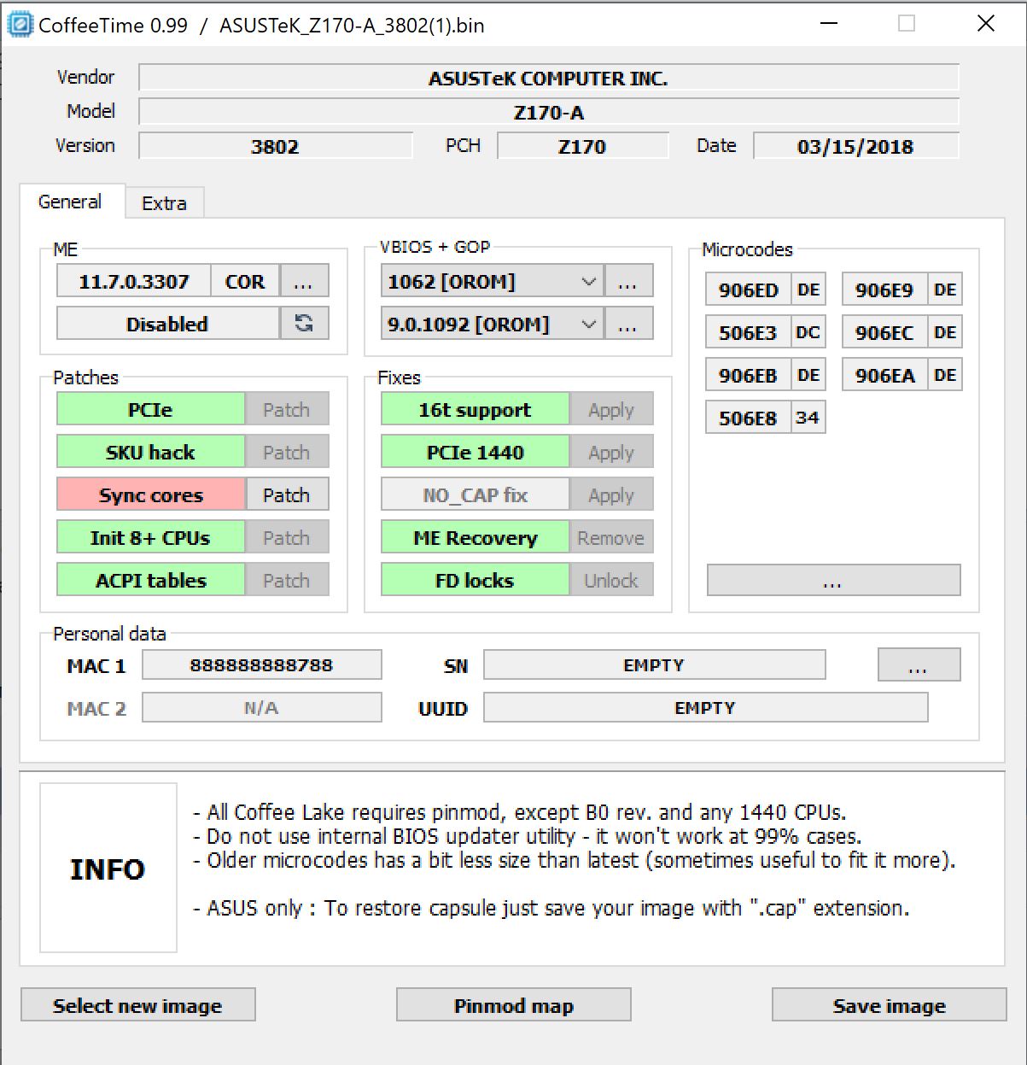Click the COR ME type field
Screen dimensions: 1027x1065
[245, 281]
